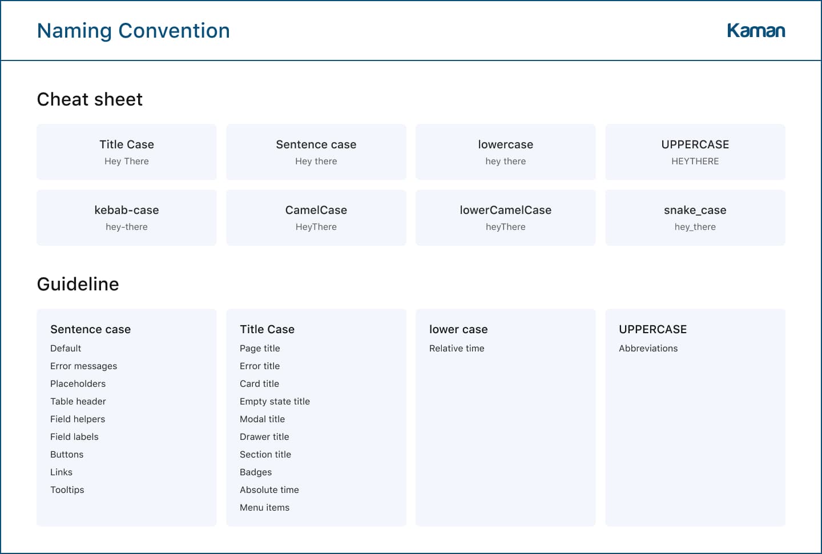822x554 pixels.
Task: Select the 'Error title' entry
Action: click(x=260, y=366)
